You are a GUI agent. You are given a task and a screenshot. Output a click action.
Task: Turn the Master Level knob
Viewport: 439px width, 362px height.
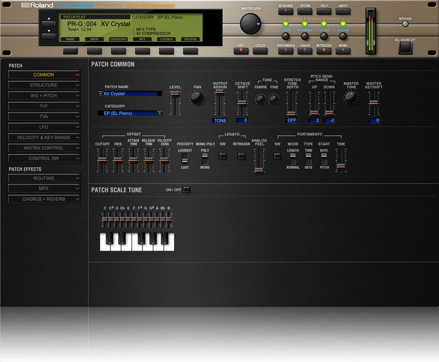[250, 24]
